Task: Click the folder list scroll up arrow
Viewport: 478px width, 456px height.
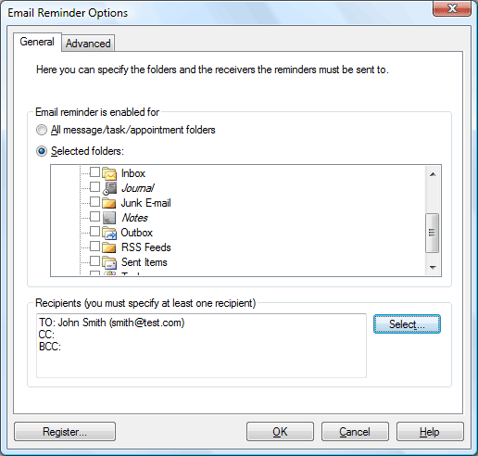Action: point(433,174)
